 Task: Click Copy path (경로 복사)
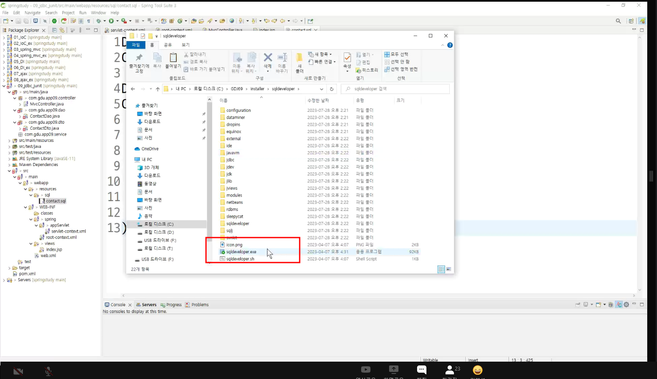[195, 62]
